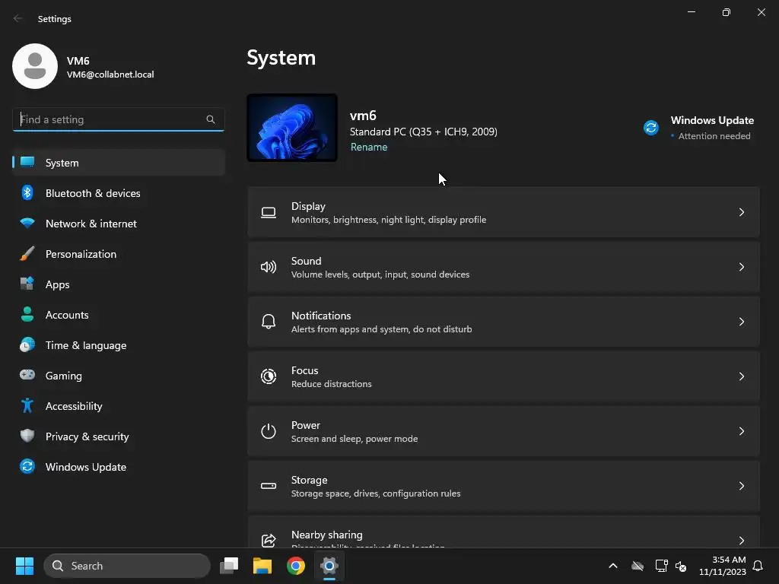Open the Windows Start menu

click(24, 566)
